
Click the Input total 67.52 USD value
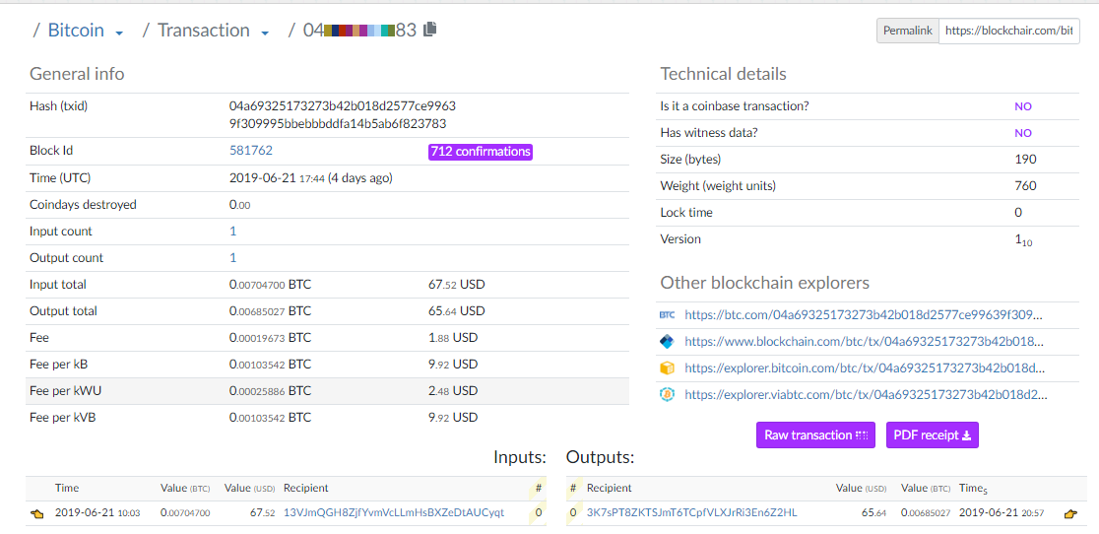click(456, 285)
